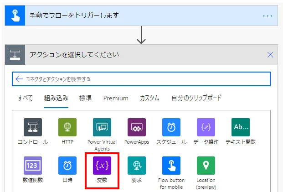Select the 組み込み tab
The height and width of the screenshot is (192, 283).
click(x=56, y=98)
